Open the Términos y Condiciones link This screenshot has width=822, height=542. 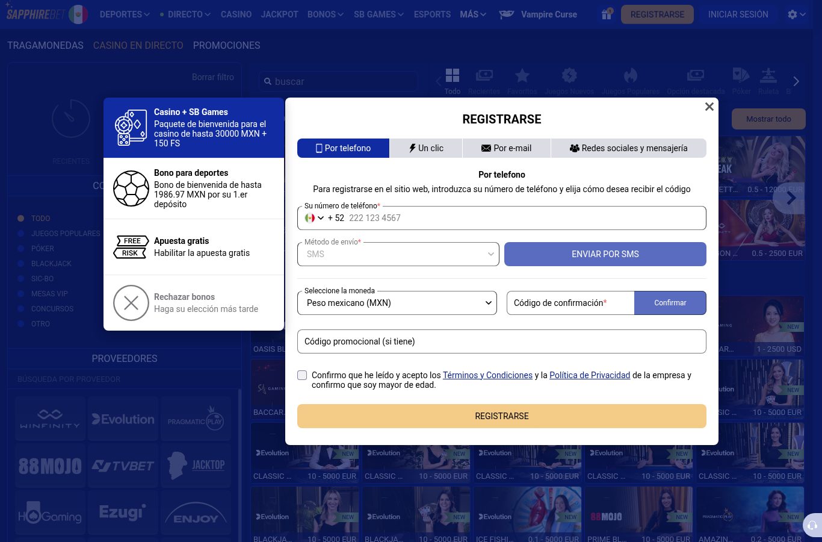488,375
